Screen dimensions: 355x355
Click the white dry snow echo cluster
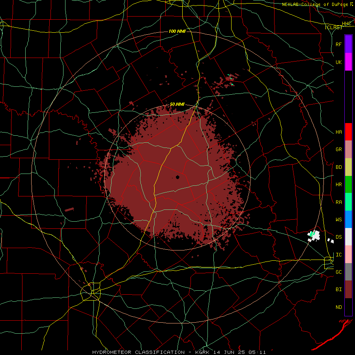314,236
